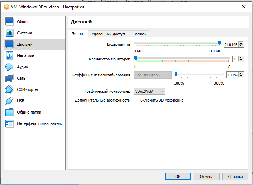
Task: Open the Сеть network icon
Action: [10, 78]
